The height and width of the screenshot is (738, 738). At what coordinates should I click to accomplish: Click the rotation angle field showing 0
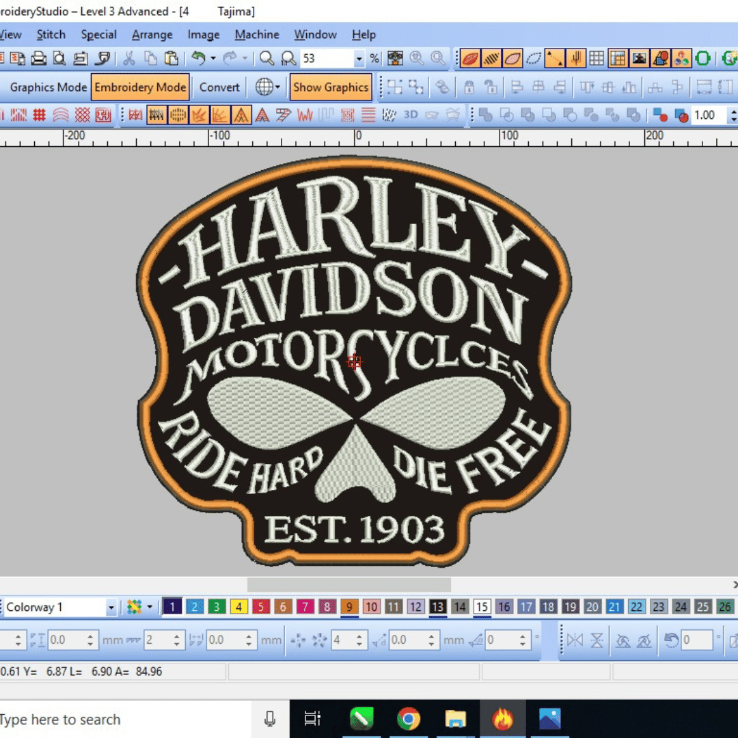coord(697,640)
